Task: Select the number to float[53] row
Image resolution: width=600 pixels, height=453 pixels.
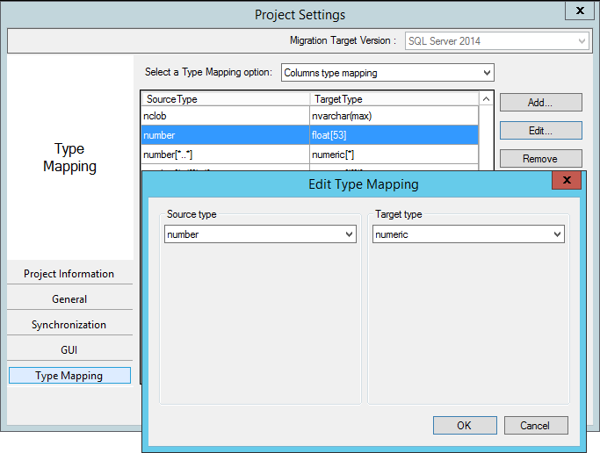Action: click(x=226, y=135)
